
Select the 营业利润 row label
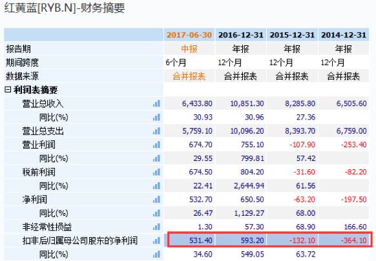tap(39, 145)
